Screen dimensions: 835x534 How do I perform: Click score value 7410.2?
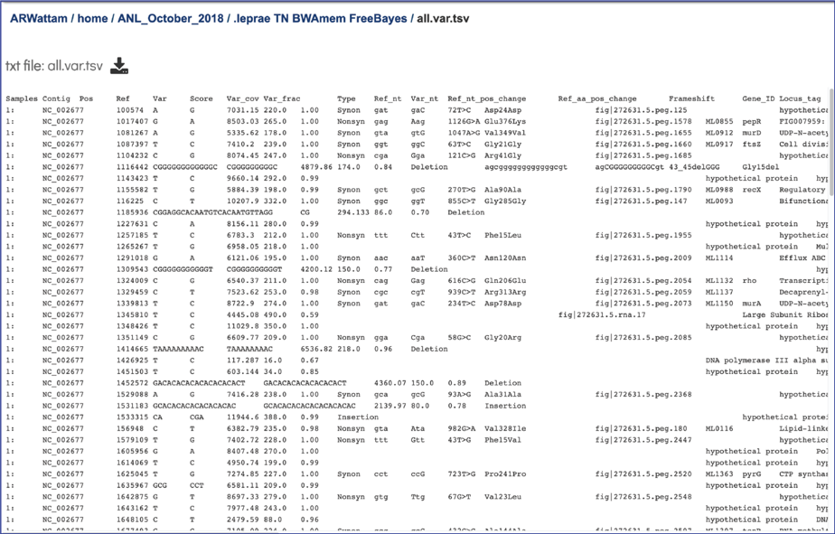tap(240, 145)
